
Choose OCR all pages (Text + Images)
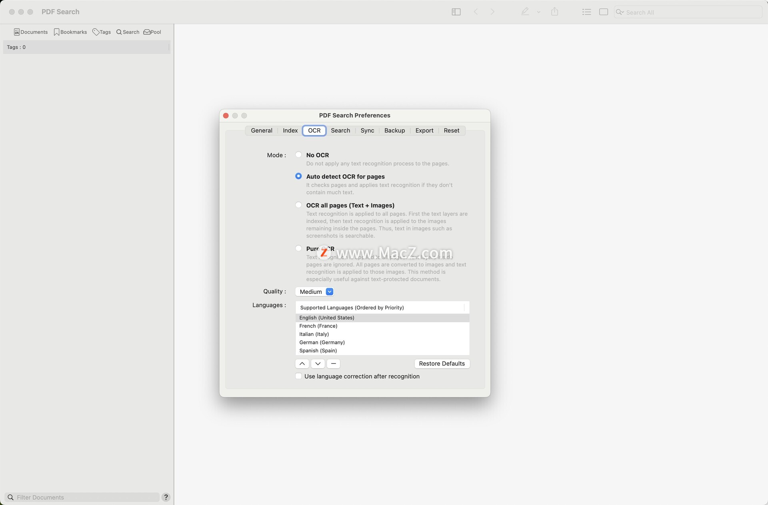pos(298,205)
